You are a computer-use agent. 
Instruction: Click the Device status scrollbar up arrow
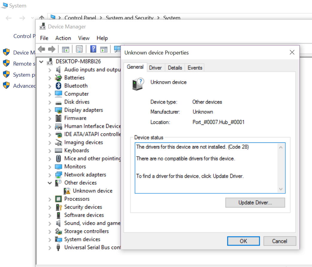click(x=281, y=147)
